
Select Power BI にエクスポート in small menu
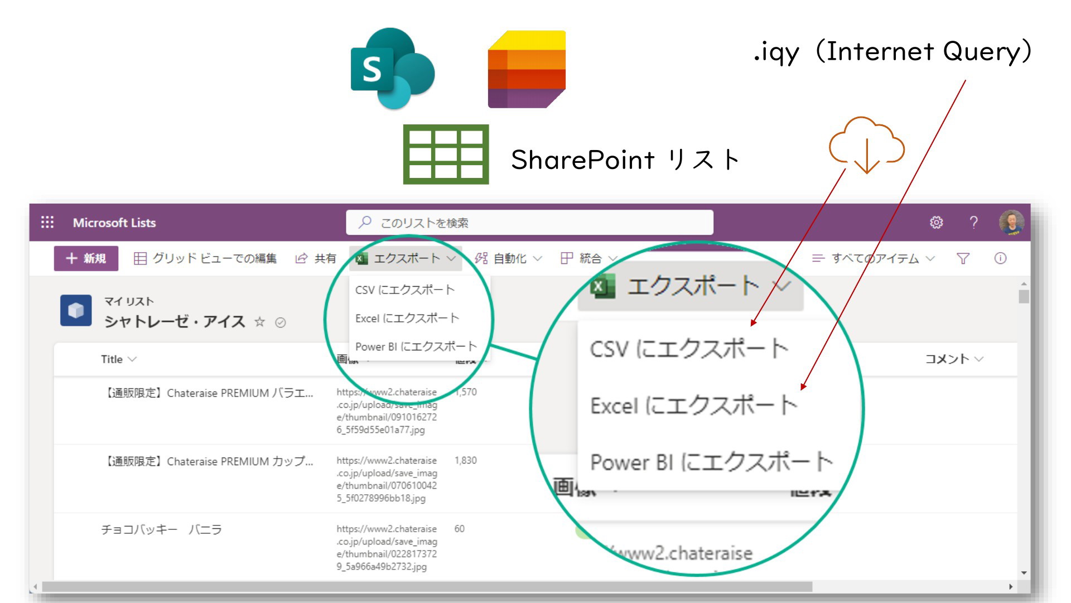point(416,346)
